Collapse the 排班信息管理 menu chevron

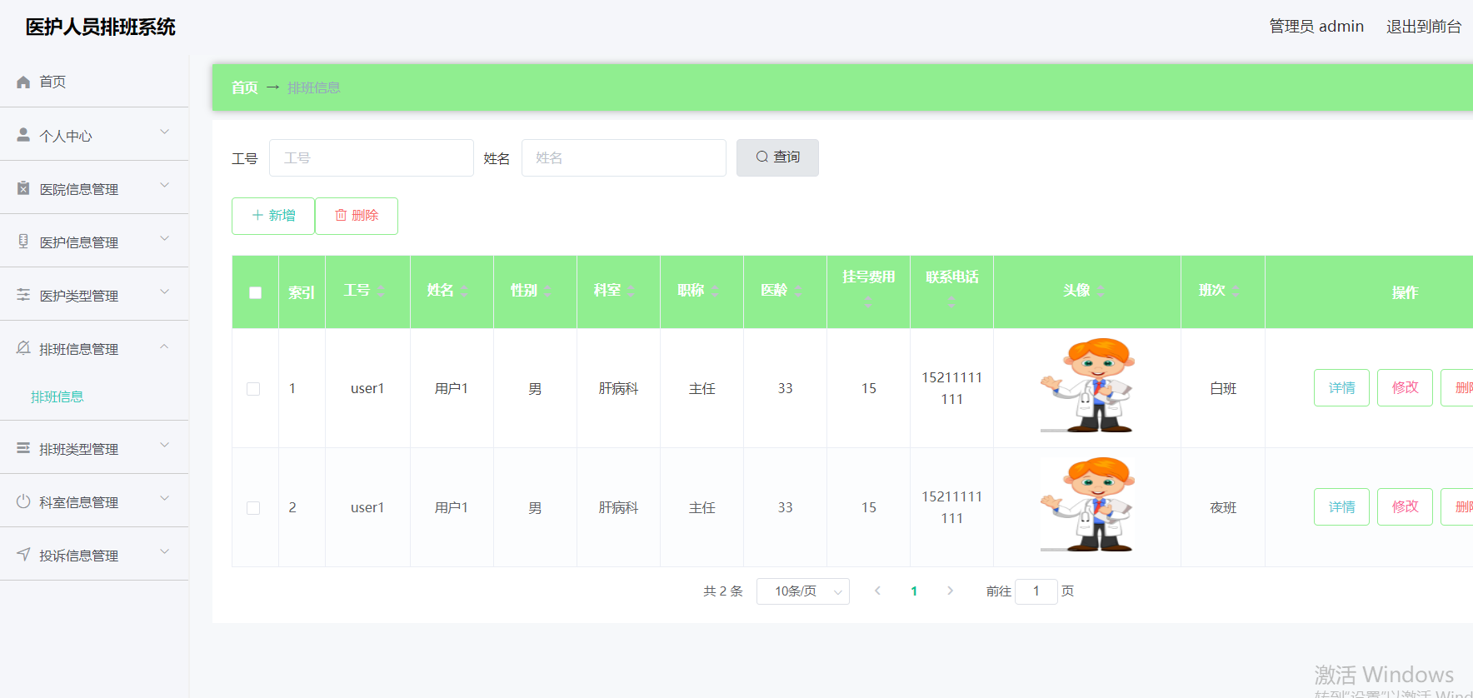tap(164, 346)
